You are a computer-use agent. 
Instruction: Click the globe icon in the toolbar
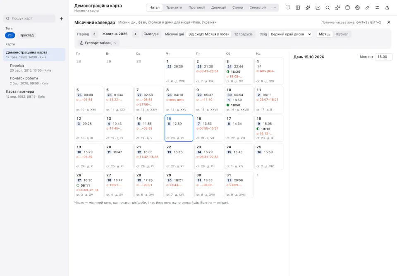tap(357, 7)
